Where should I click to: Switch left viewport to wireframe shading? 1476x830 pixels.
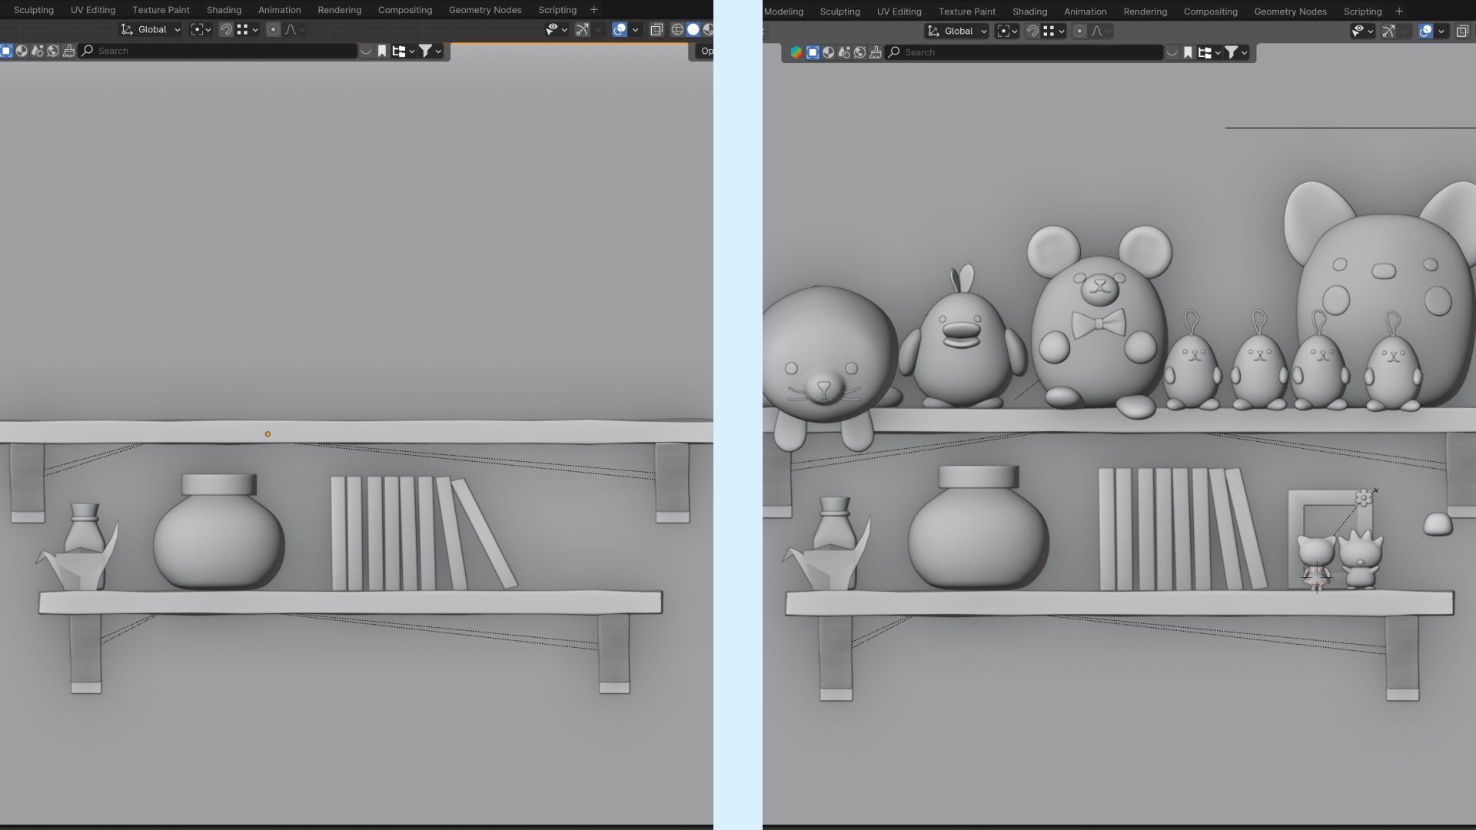click(x=677, y=29)
